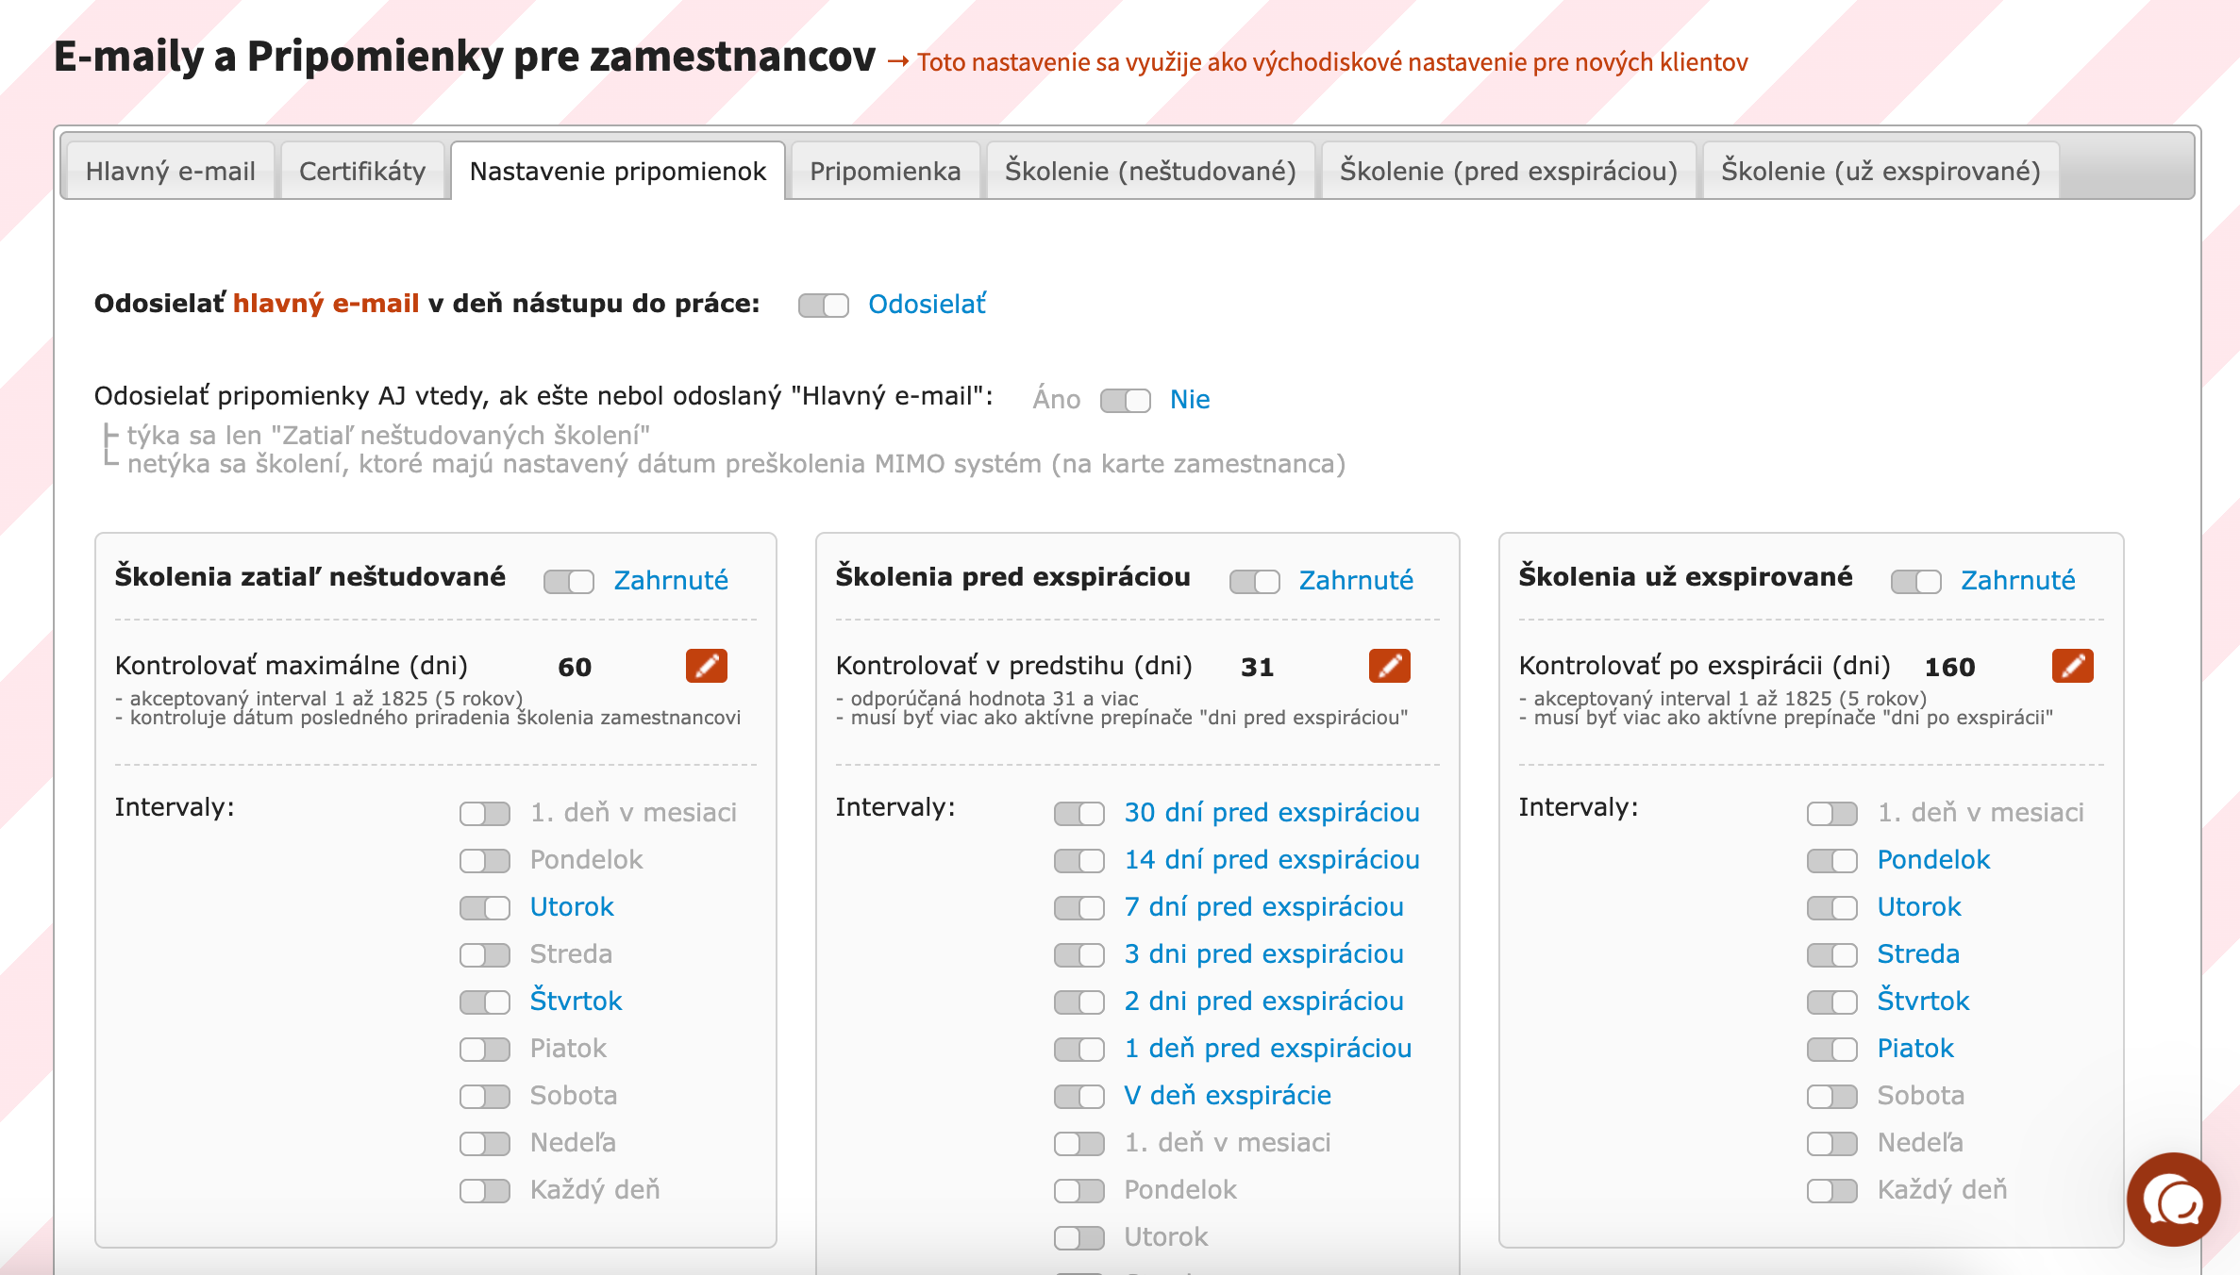Toggle 'V deň exspirácie' interval
2240x1275 pixels.
pos(1078,1097)
